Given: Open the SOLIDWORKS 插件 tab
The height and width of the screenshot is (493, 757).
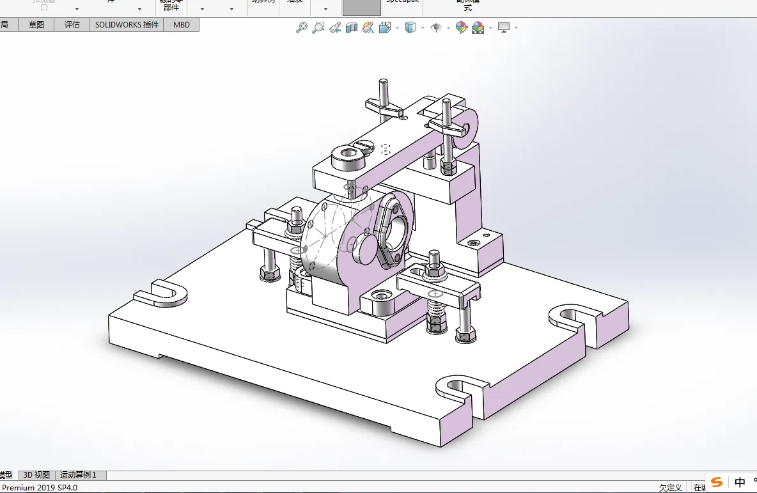Looking at the screenshot, I should (x=127, y=25).
